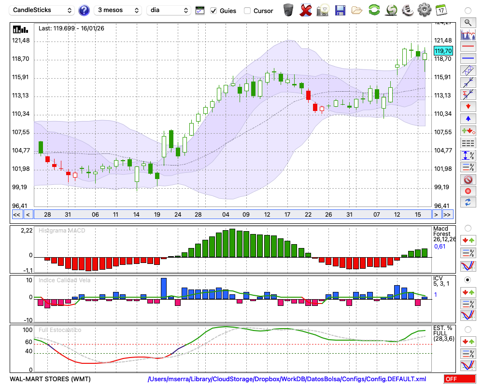Screen dimensions: 483x386
Task: Click the green refresh arrows icon
Action: point(374,10)
